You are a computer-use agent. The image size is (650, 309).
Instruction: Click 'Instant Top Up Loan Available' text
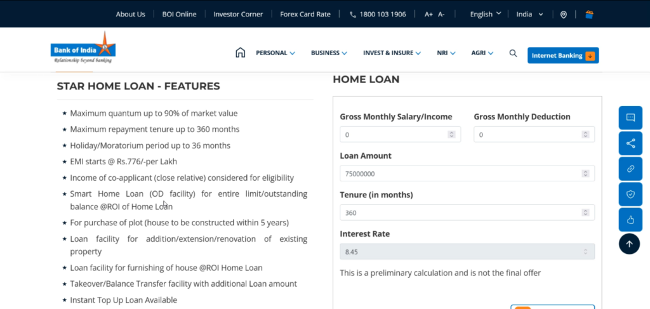(x=124, y=300)
